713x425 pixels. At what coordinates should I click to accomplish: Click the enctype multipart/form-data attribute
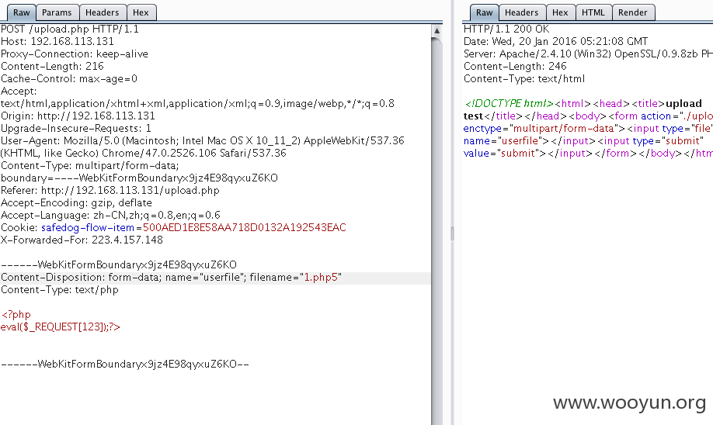click(541, 129)
